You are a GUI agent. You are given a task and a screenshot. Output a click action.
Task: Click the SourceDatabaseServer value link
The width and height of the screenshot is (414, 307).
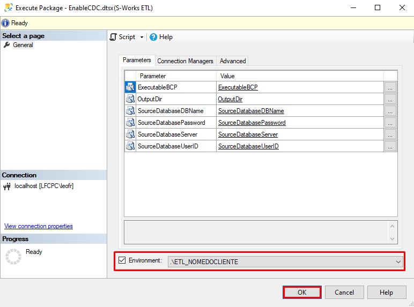tap(248, 134)
